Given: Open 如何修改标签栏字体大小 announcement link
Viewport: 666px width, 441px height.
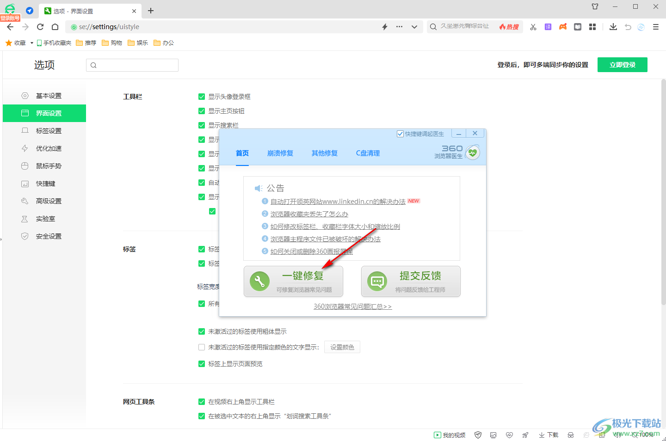Looking at the screenshot, I should click(335, 227).
